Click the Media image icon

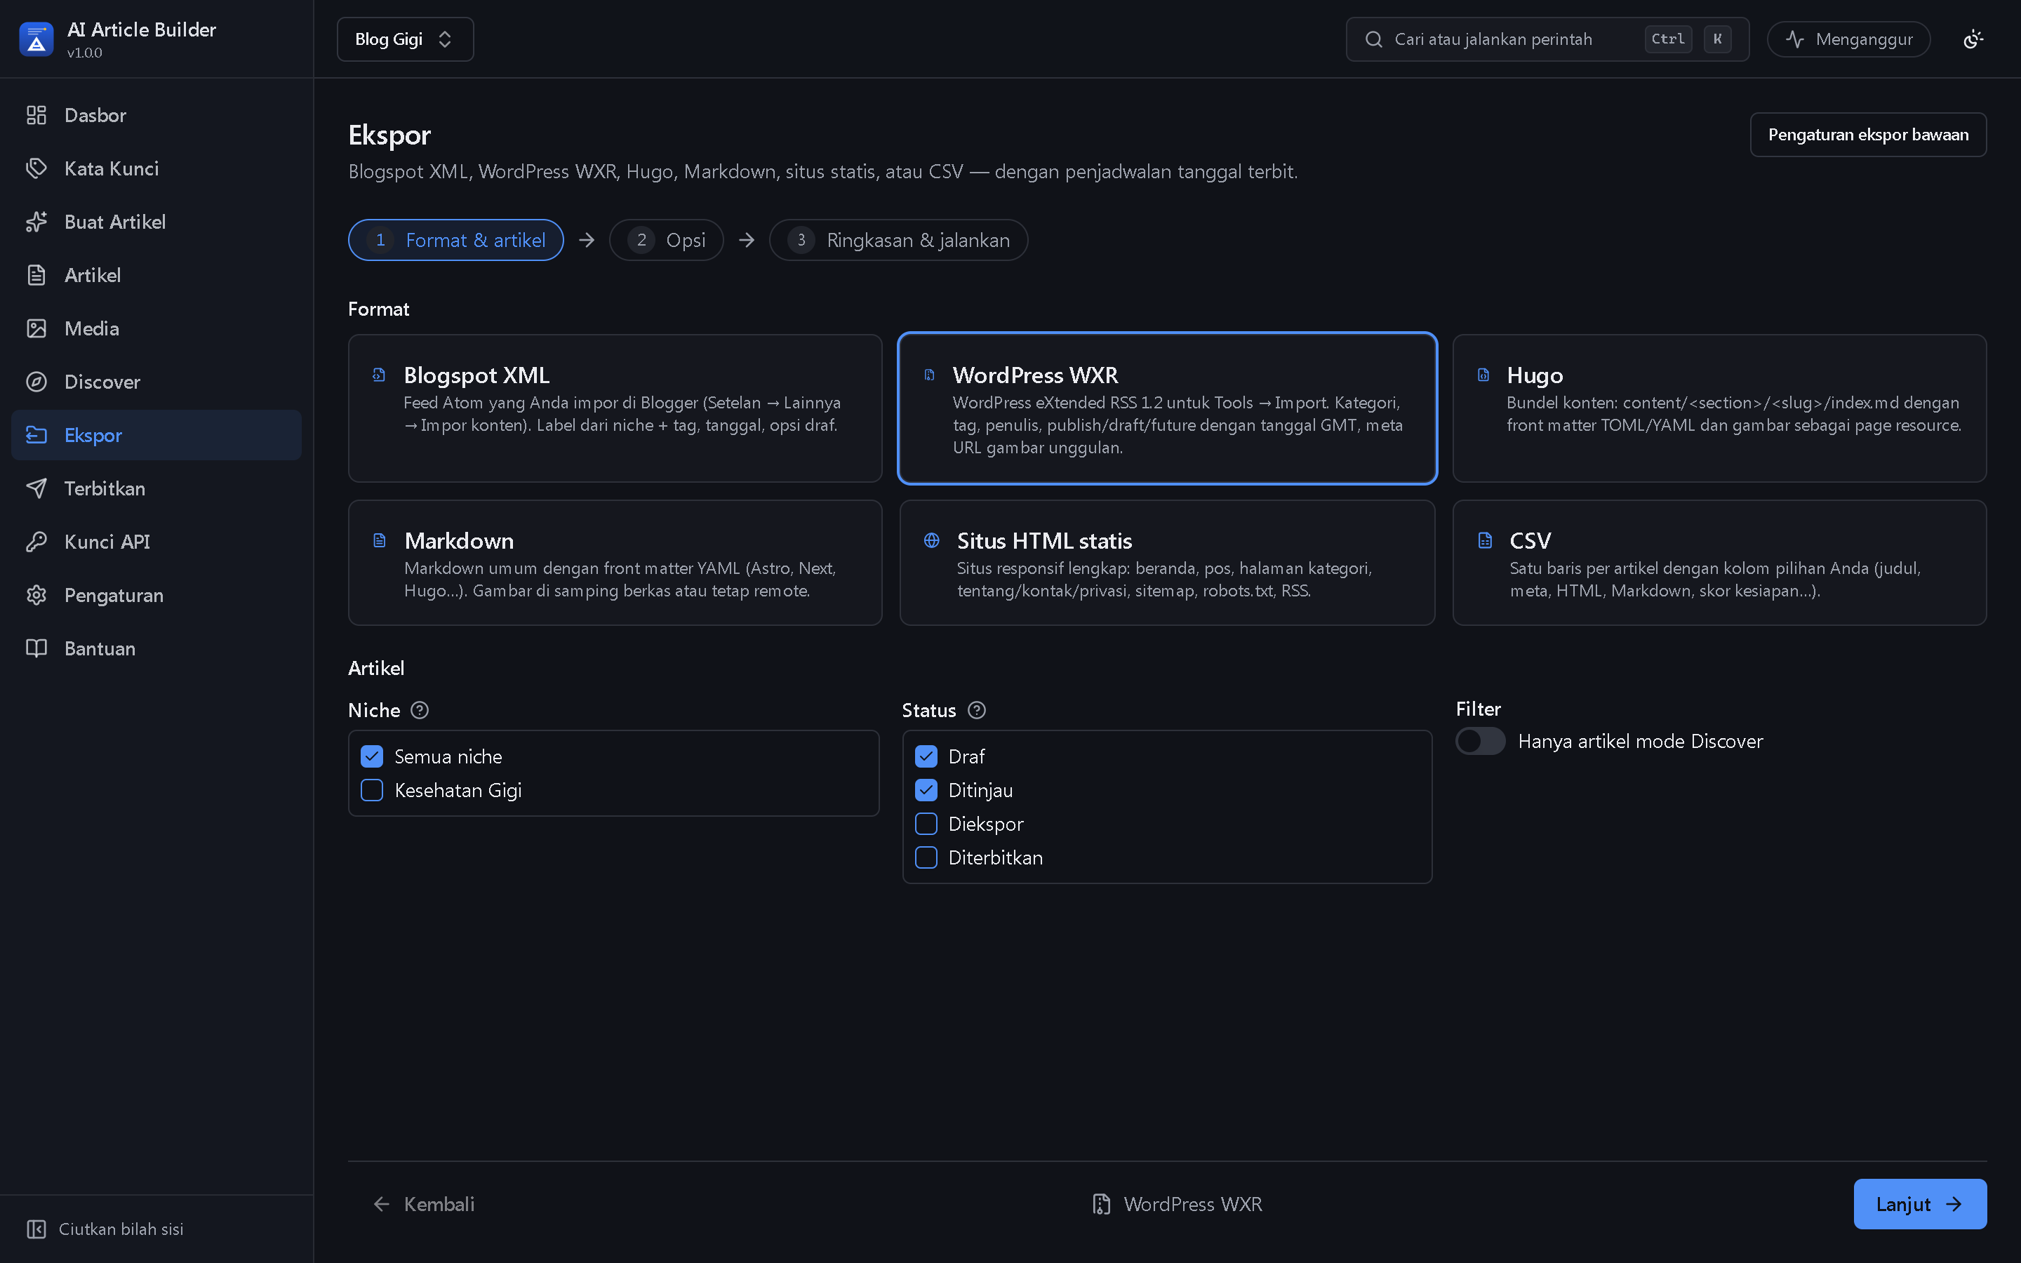(x=36, y=328)
